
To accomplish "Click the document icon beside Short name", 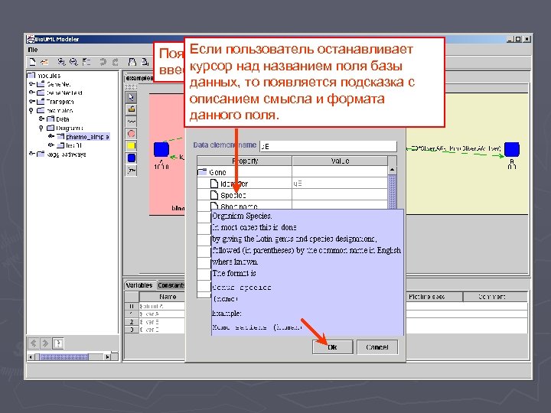I will 214,206.
